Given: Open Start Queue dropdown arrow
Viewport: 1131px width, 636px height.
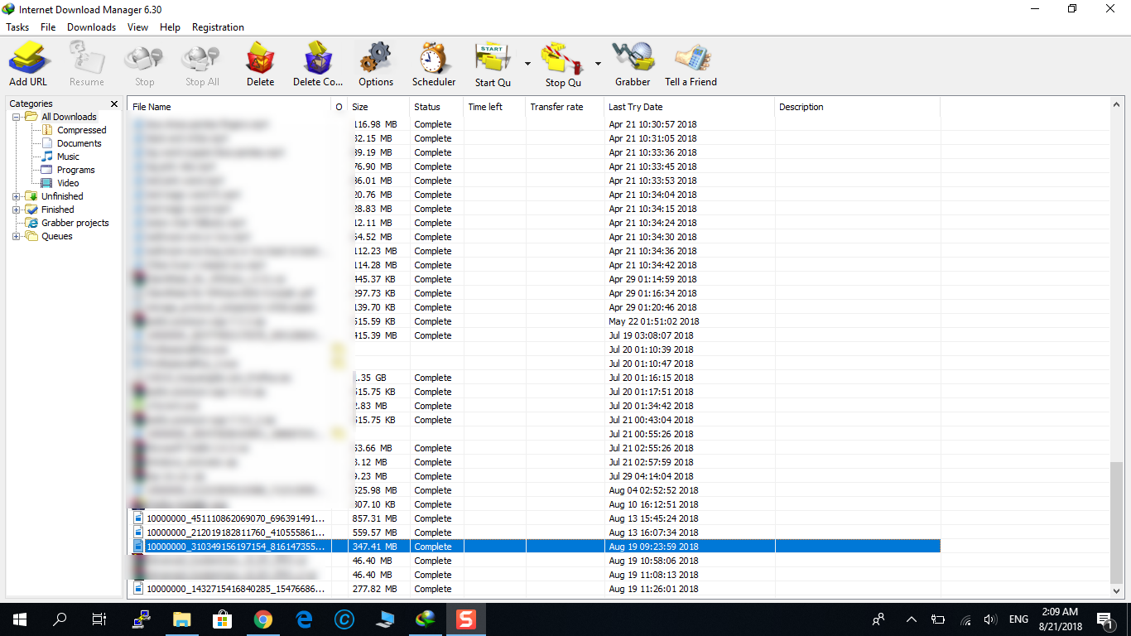Looking at the screenshot, I should [x=527, y=64].
